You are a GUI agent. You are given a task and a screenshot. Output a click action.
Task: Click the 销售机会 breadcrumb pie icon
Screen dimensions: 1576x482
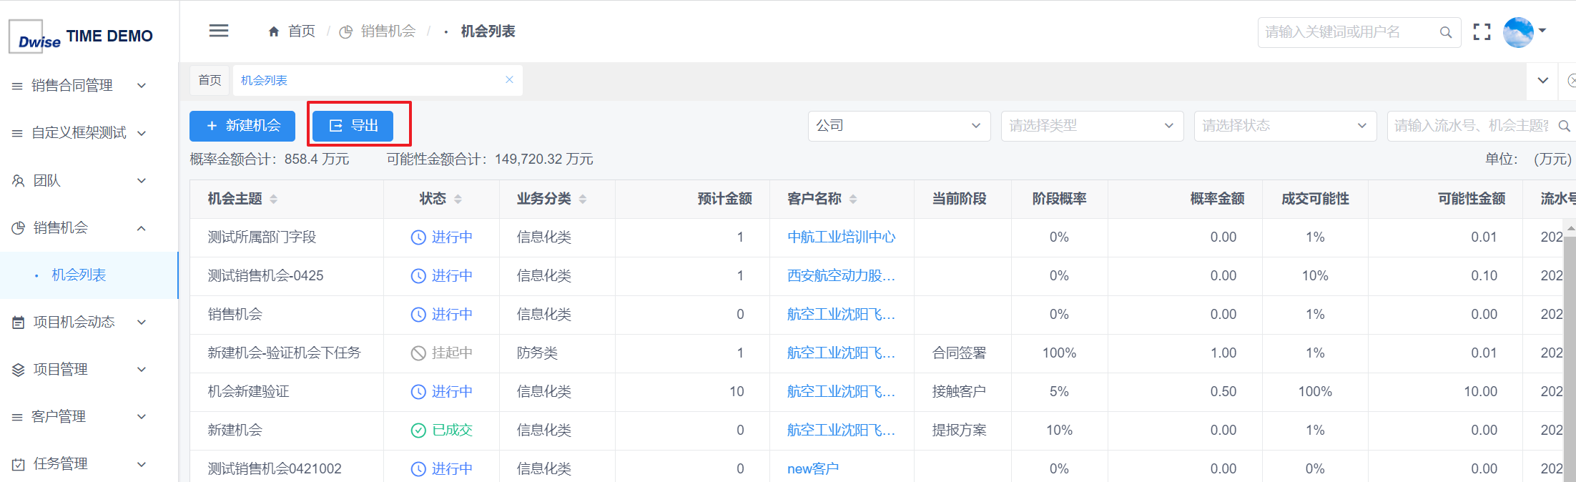point(346,31)
